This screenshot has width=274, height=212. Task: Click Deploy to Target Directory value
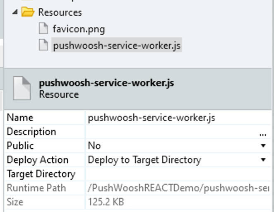144,160
